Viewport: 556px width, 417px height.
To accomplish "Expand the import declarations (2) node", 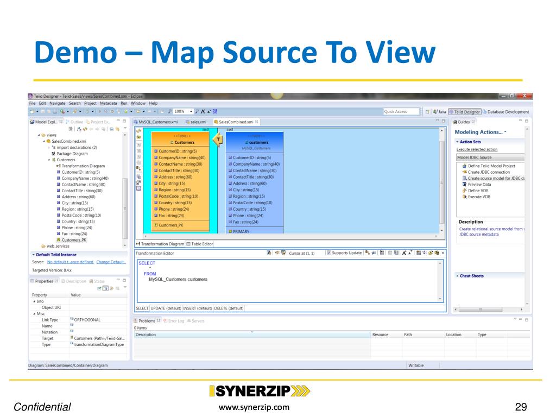I will (x=48, y=148).
